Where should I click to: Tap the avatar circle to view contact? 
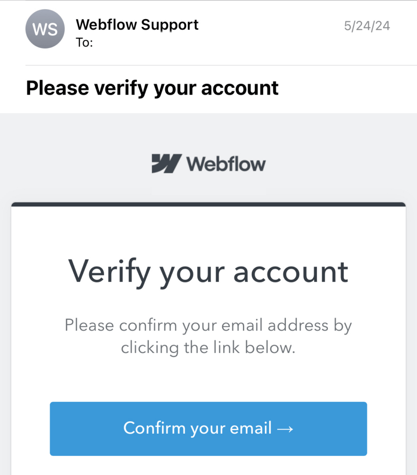pos(45,29)
